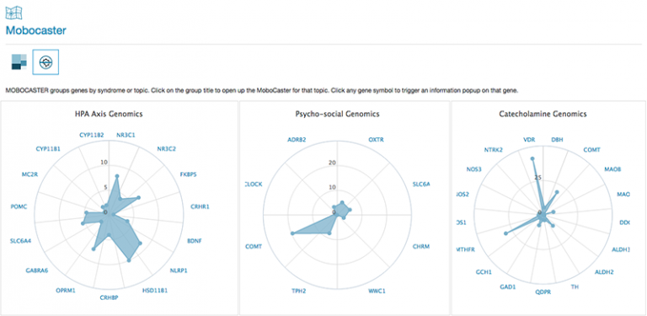Screen dimensions: 647x316
Task: Click the CLOCK gene label
Action: point(254,184)
